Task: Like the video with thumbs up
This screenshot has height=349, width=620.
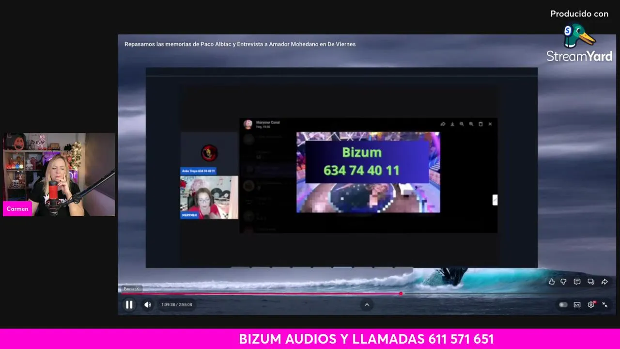Action: pyautogui.click(x=551, y=282)
